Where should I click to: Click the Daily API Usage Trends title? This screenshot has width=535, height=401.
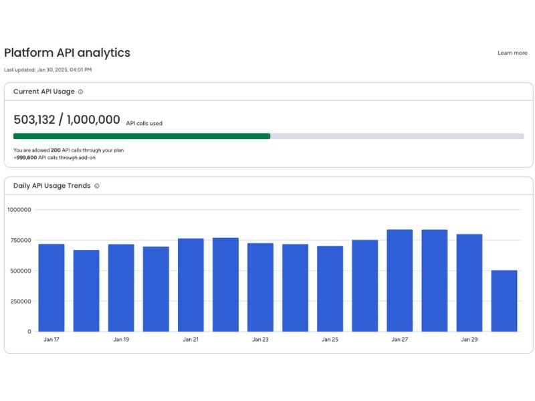(52, 186)
